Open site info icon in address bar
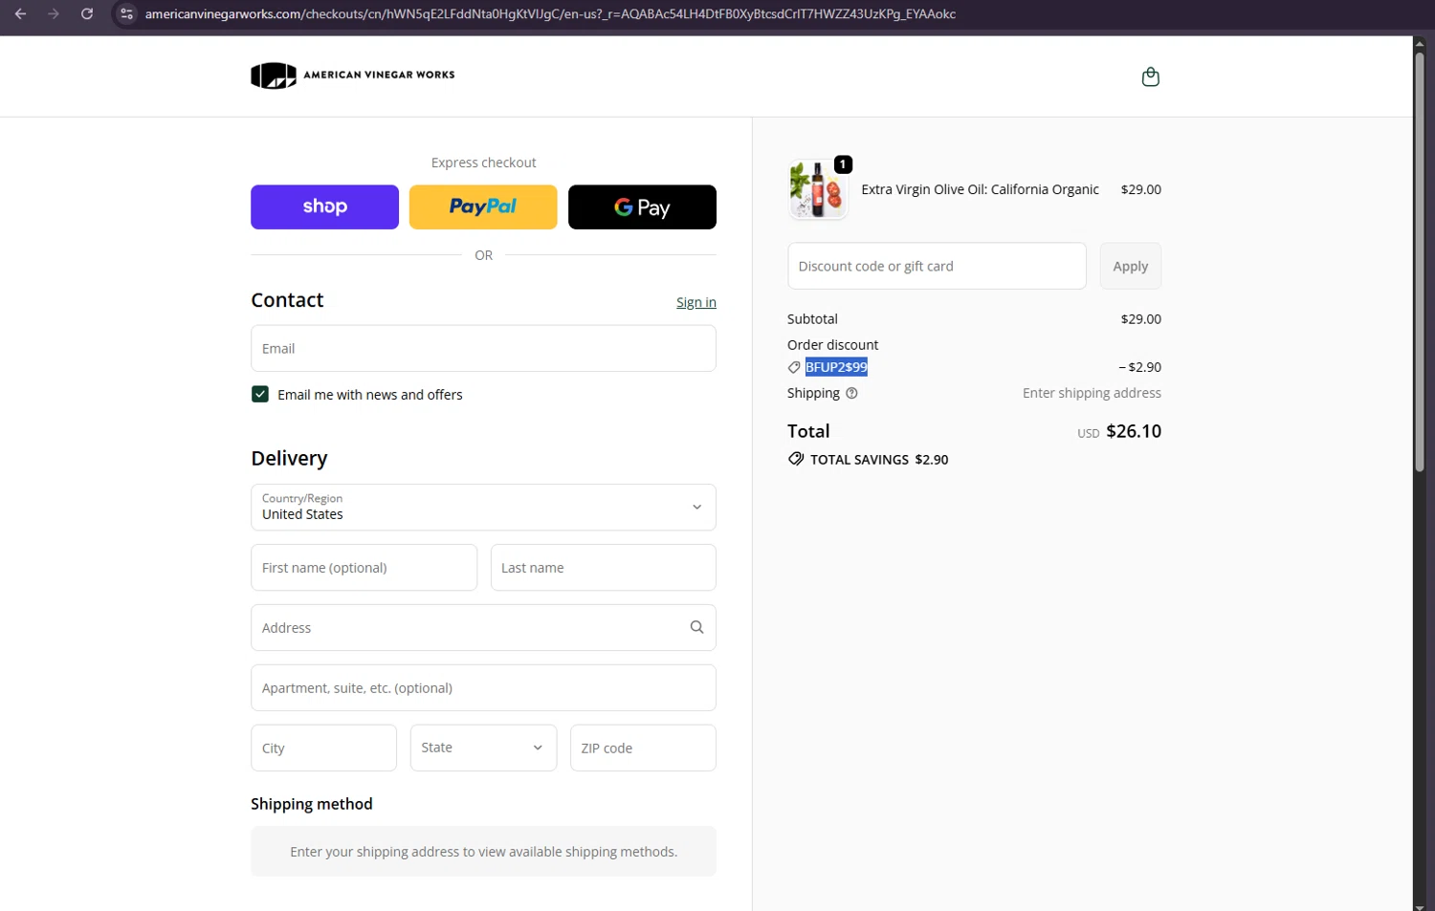 pos(126,14)
